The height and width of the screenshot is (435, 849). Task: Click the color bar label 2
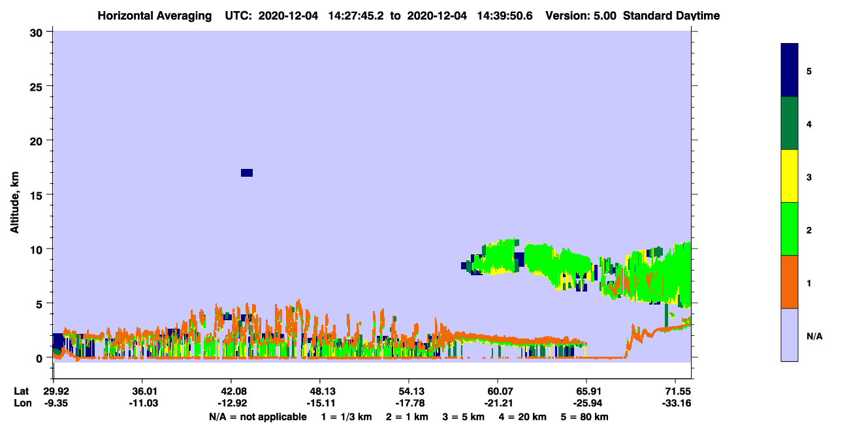coord(809,229)
